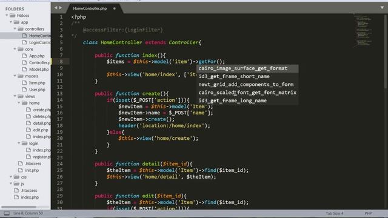The image size is (388, 218).
Task: Click the sidebar horizontal scrollbar
Action: point(19,207)
